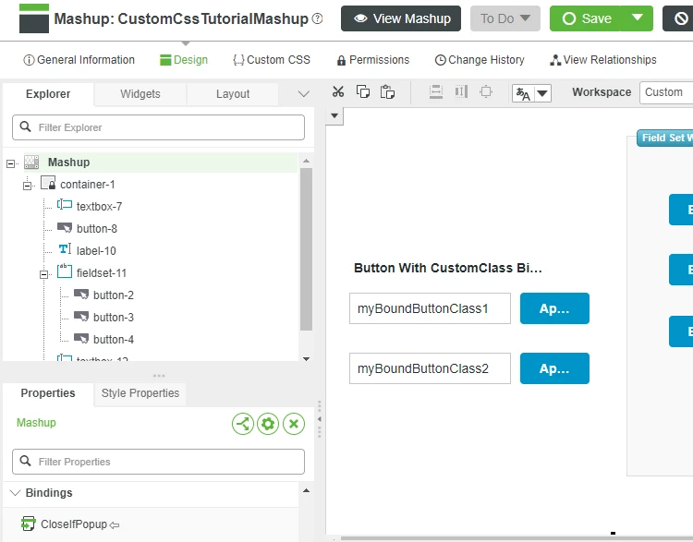This screenshot has width=693, height=542.
Task: Collapse the Bindings section
Action: click(x=16, y=492)
